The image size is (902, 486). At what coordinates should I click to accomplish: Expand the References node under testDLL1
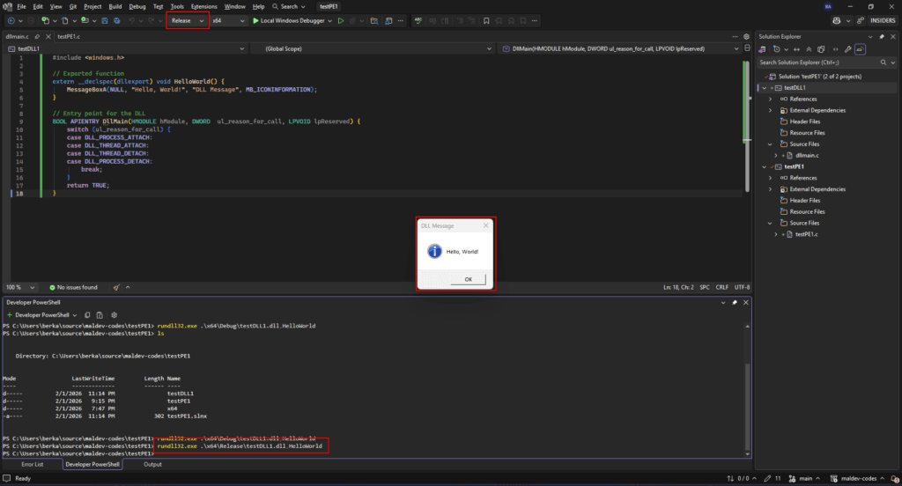coord(771,99)
